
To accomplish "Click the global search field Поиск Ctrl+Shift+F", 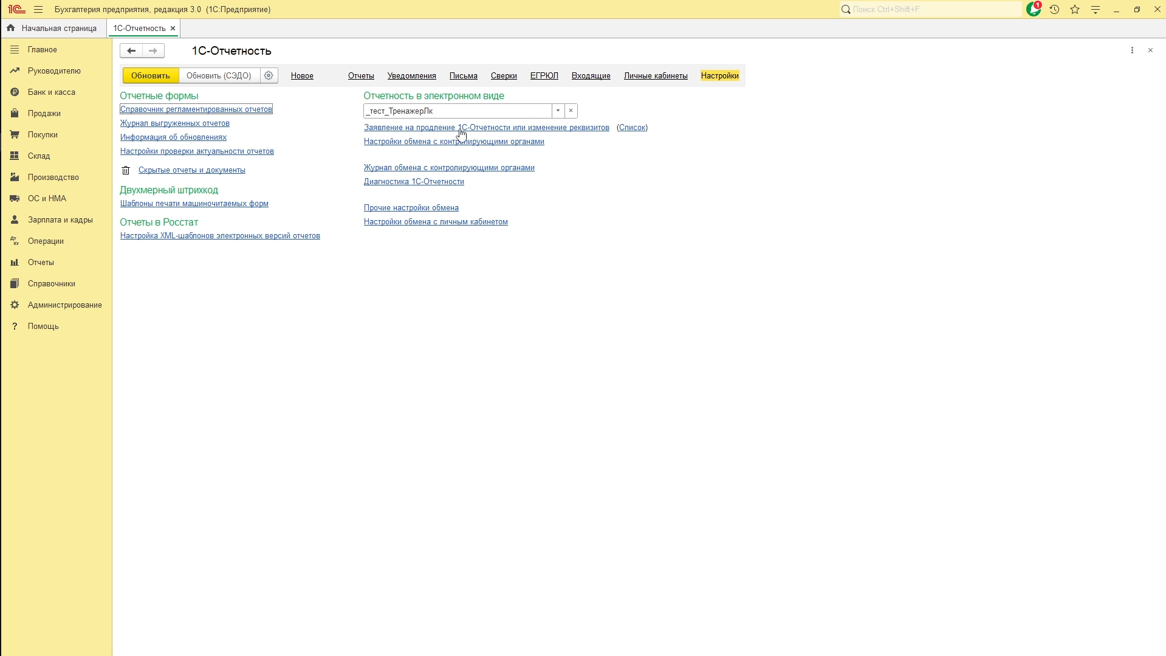I will coord(930,10).
